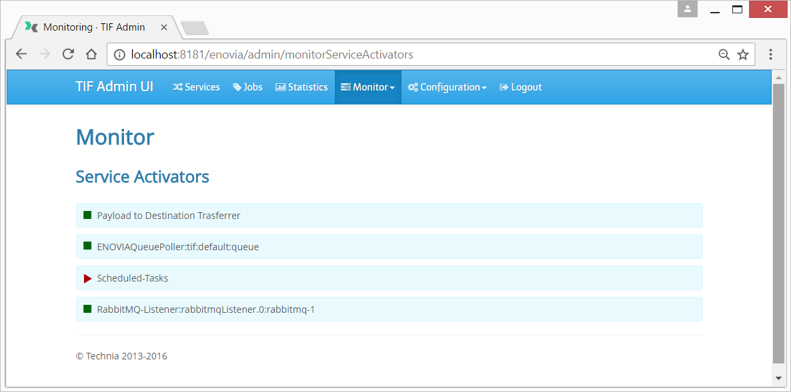This screenshot has width=791, height=392.
Task: Click the browser back arrow
Action: 21,55
